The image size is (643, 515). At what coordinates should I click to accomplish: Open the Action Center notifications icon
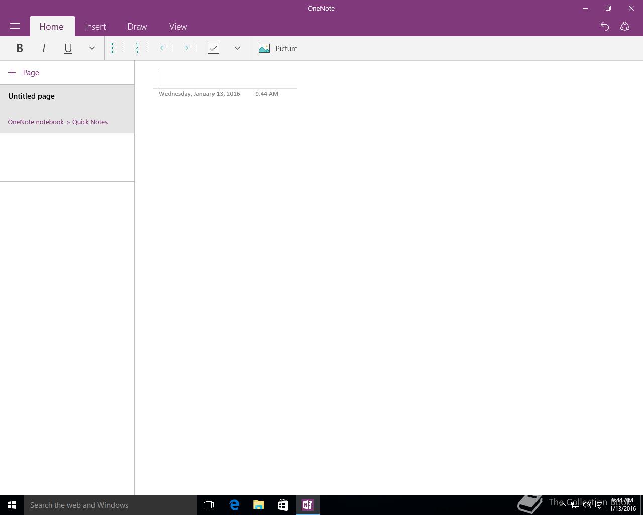point(599,505)
